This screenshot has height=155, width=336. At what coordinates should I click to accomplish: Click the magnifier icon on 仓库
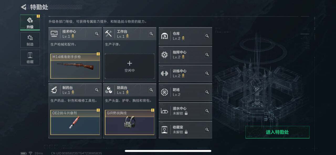coord(207,36)
